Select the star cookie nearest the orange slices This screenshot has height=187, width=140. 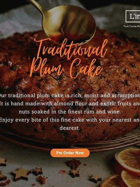click(95, 179)
